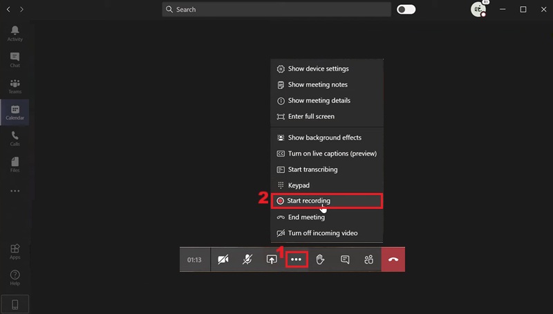
Task: Choose Show device settings
Action: click(x=318, y=69)
